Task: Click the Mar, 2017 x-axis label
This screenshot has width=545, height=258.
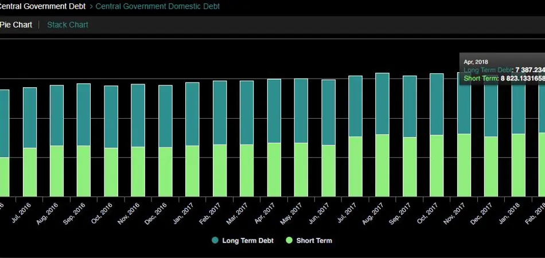Action: click(239, 213)
